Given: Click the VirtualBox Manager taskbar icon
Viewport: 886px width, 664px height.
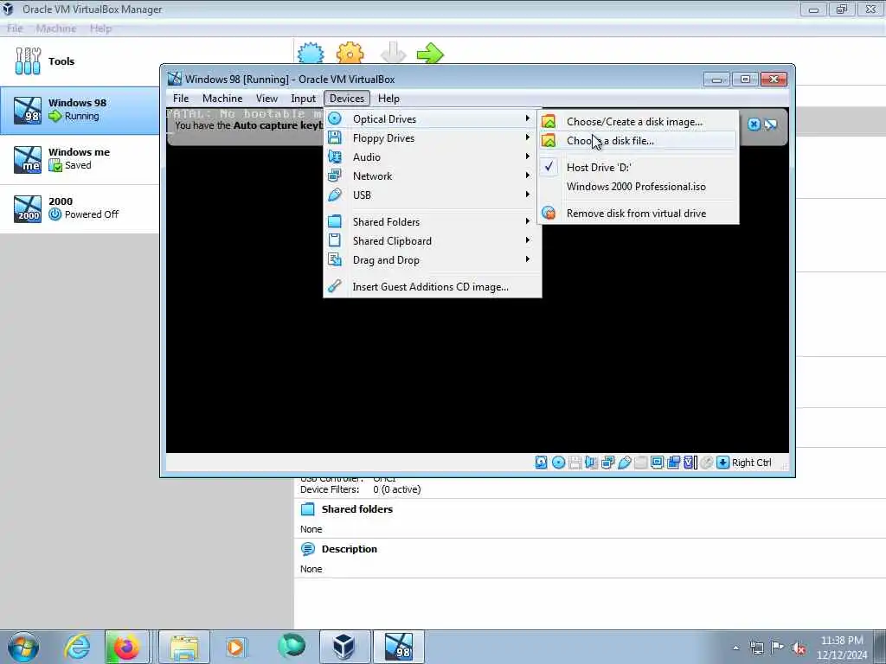Looking at the screenshot, I should tap(344, 647).
